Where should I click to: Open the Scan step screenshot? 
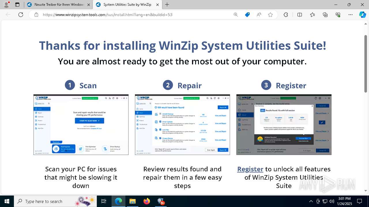(81, 124)
